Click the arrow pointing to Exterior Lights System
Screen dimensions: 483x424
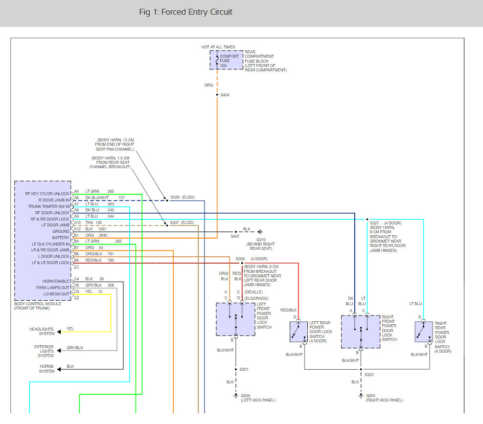tap(59, 351)
